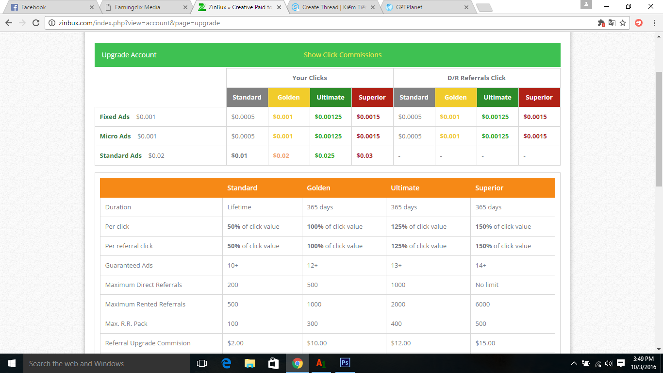The image size is (663, 373).
Task: Bookmark this page with the star
Action: (x=623, y=23)
